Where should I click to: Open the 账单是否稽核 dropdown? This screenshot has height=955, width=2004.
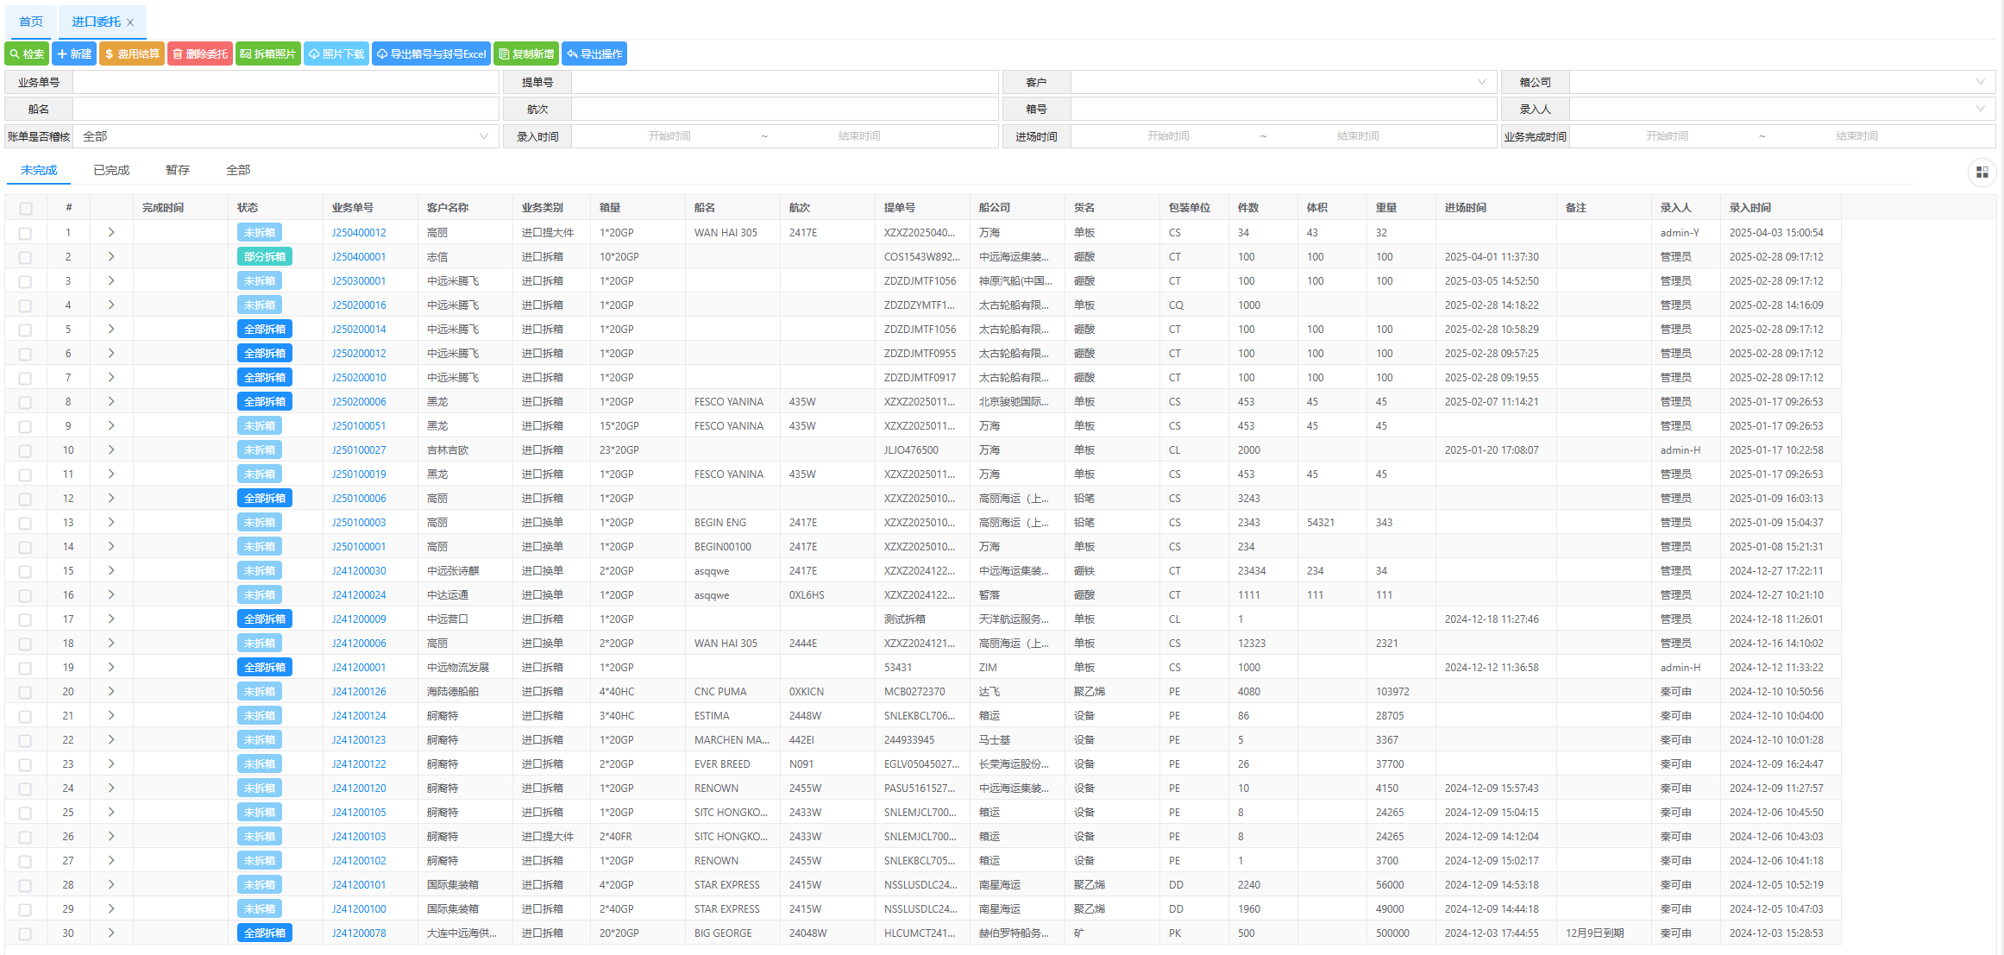(x=285, y=136)
